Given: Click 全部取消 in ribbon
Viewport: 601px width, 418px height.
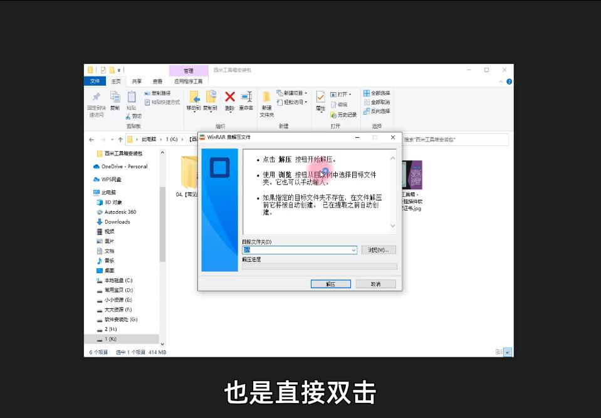Looking at the screenshot, I should (x=377, y=102).
